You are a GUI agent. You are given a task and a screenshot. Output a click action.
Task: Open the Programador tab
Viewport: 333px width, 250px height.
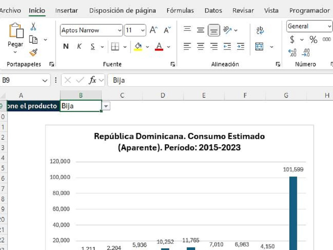pyautogui.click(x=309, y=10)
